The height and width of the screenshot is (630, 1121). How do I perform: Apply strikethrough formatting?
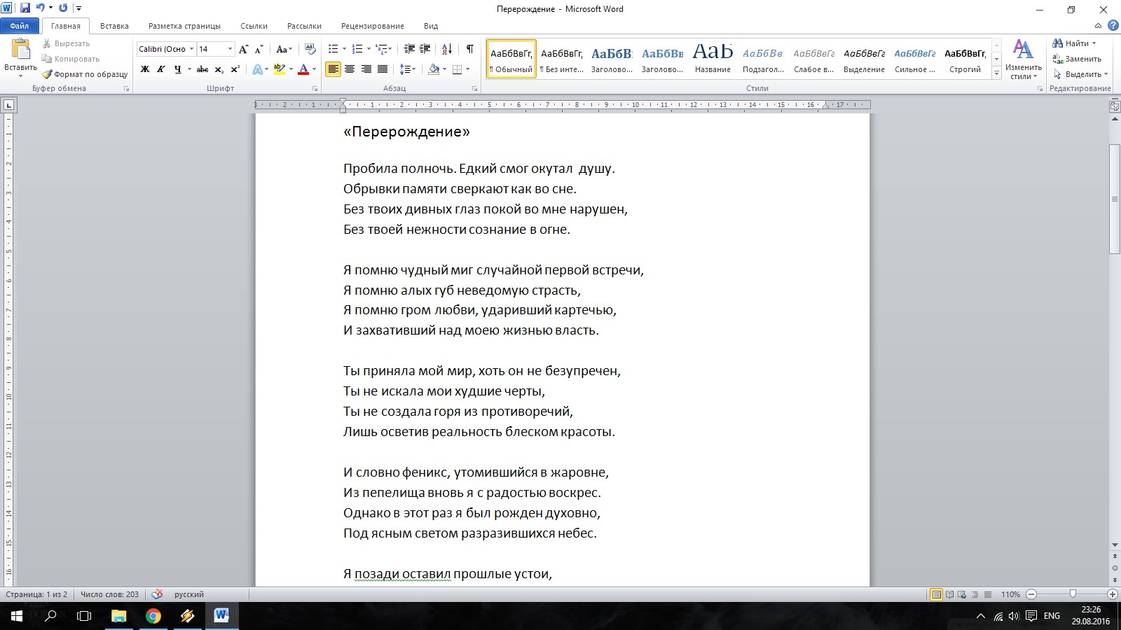pos(202,69)
